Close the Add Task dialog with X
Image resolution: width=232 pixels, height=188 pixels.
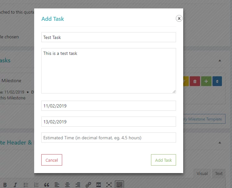[179, 19]
